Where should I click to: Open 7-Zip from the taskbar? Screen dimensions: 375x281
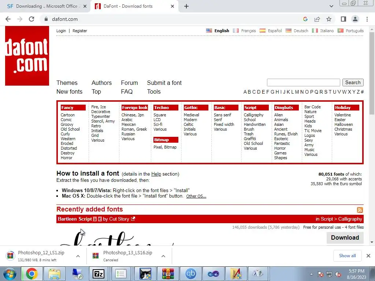click(x=98, y=274)
